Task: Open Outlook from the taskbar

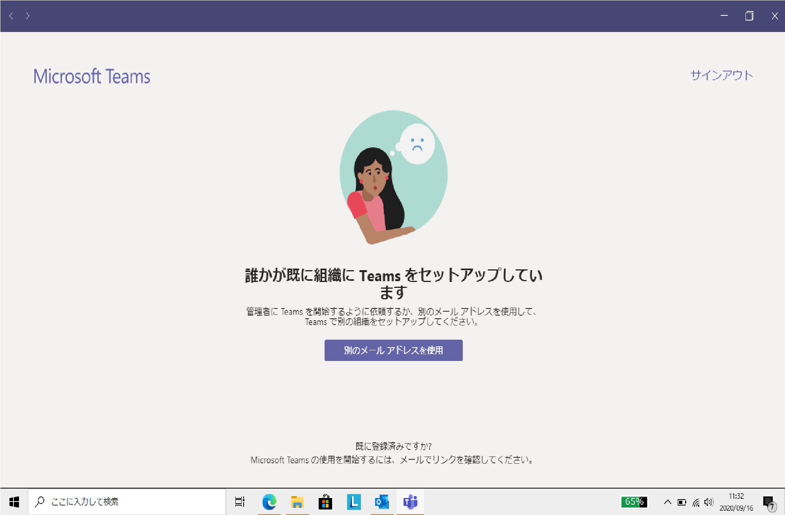Action: pyautogui.click(x=382, y=502)
